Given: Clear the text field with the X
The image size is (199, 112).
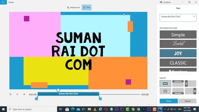Looking at the screenshot, I should [x=194, y=16].
